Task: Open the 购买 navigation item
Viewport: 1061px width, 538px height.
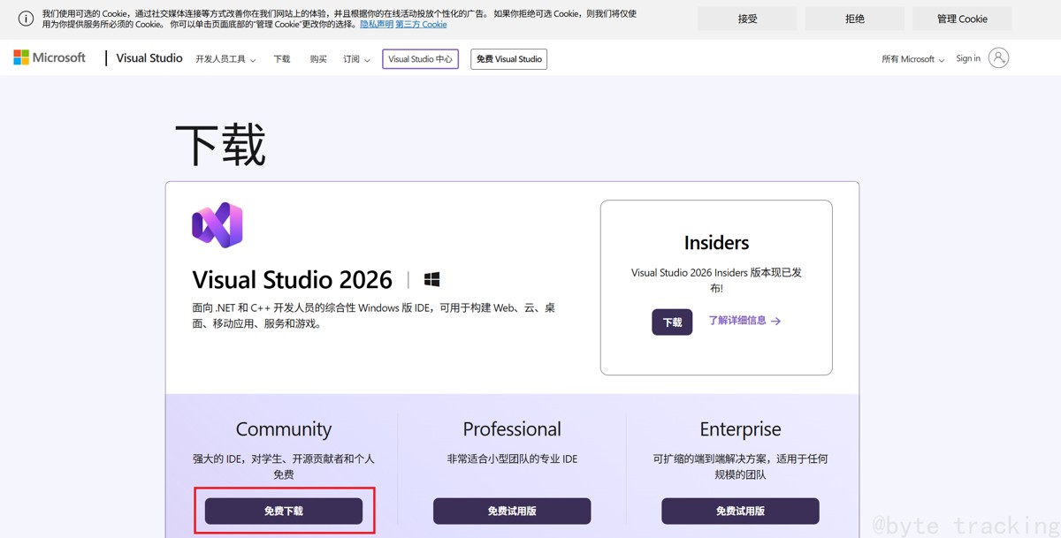Action: [318, 58]
